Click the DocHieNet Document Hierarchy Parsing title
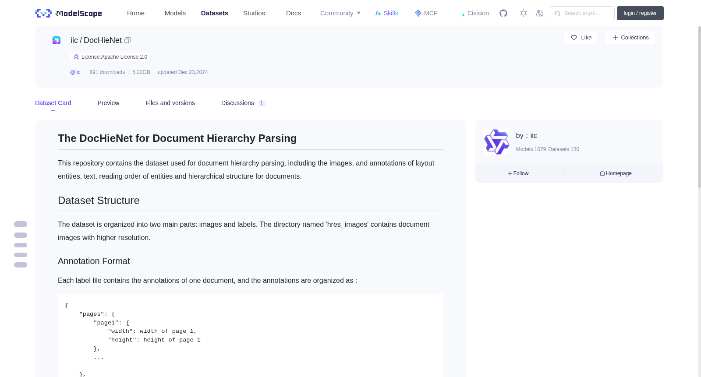701x377 pixels. pyautogui.click(x=177, y=138)
